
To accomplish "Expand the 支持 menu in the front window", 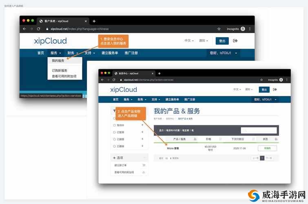I will [156, 100].
